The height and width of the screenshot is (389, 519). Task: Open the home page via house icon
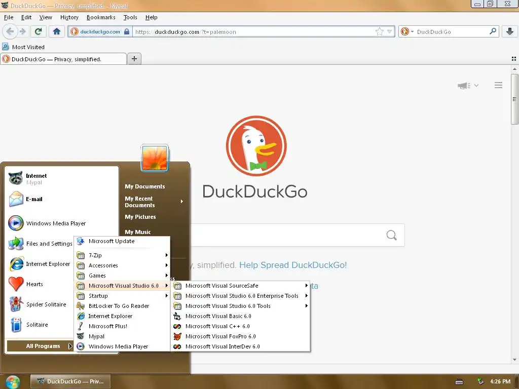pos(57,31)
